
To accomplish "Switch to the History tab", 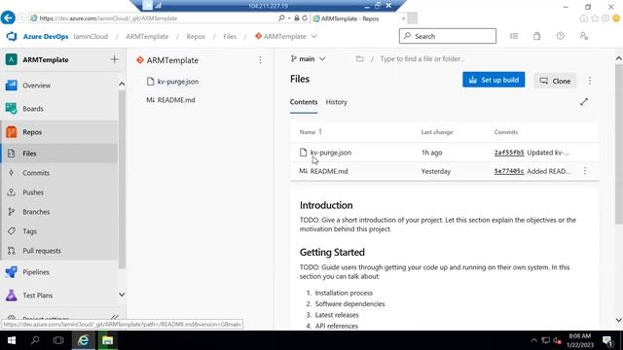I will click(336, 102).
